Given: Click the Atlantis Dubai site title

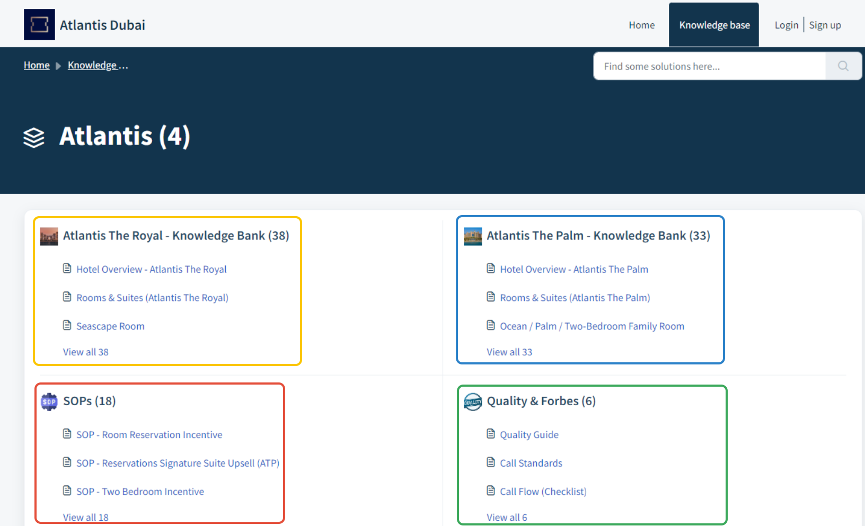Looking at the screenshot, I should (102, 25).
